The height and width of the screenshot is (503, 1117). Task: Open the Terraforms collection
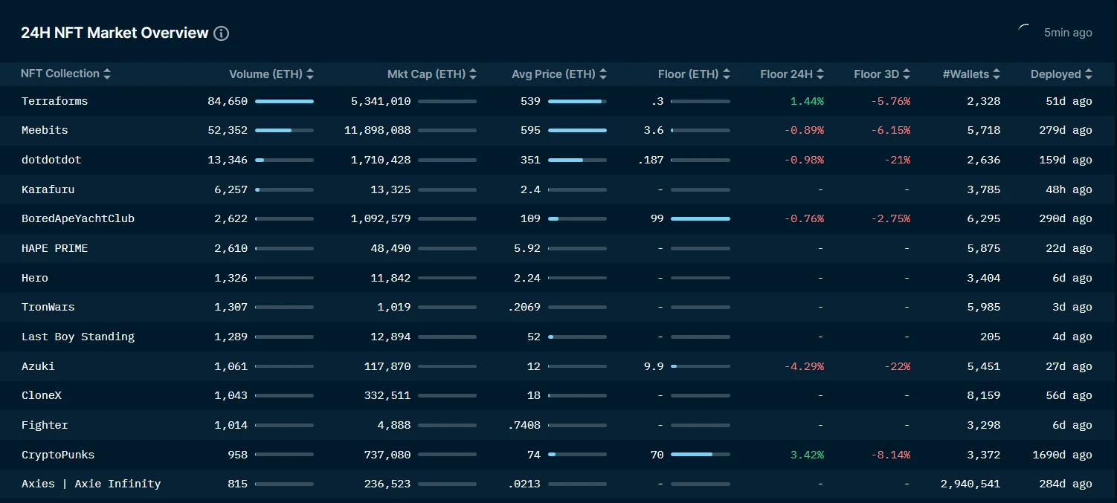point(54,101)
